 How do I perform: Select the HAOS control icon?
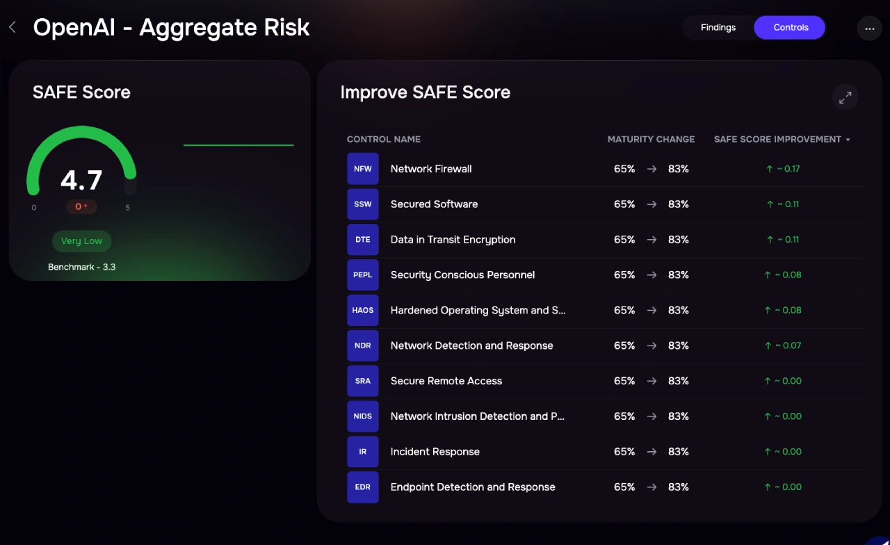363,311
